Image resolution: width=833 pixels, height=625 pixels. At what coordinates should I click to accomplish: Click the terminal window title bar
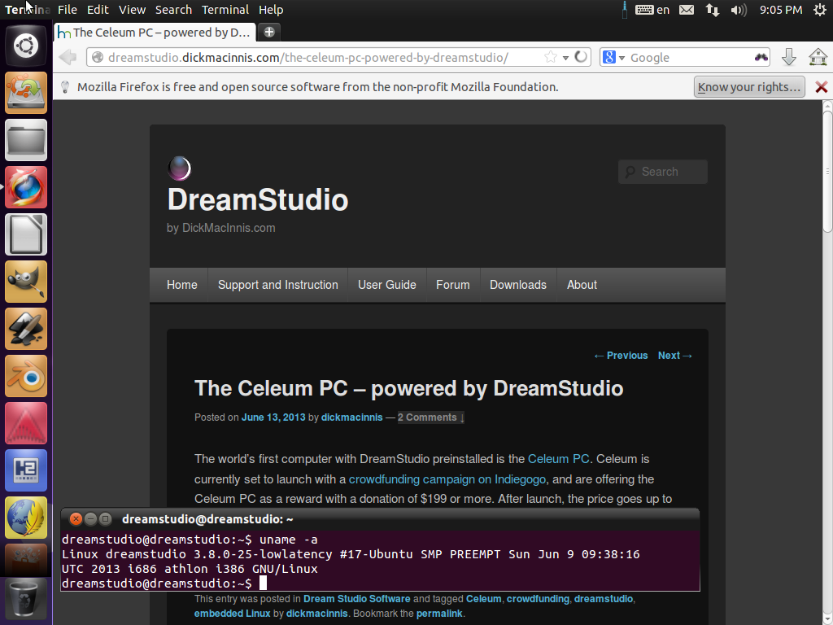[x=380, y=518]
